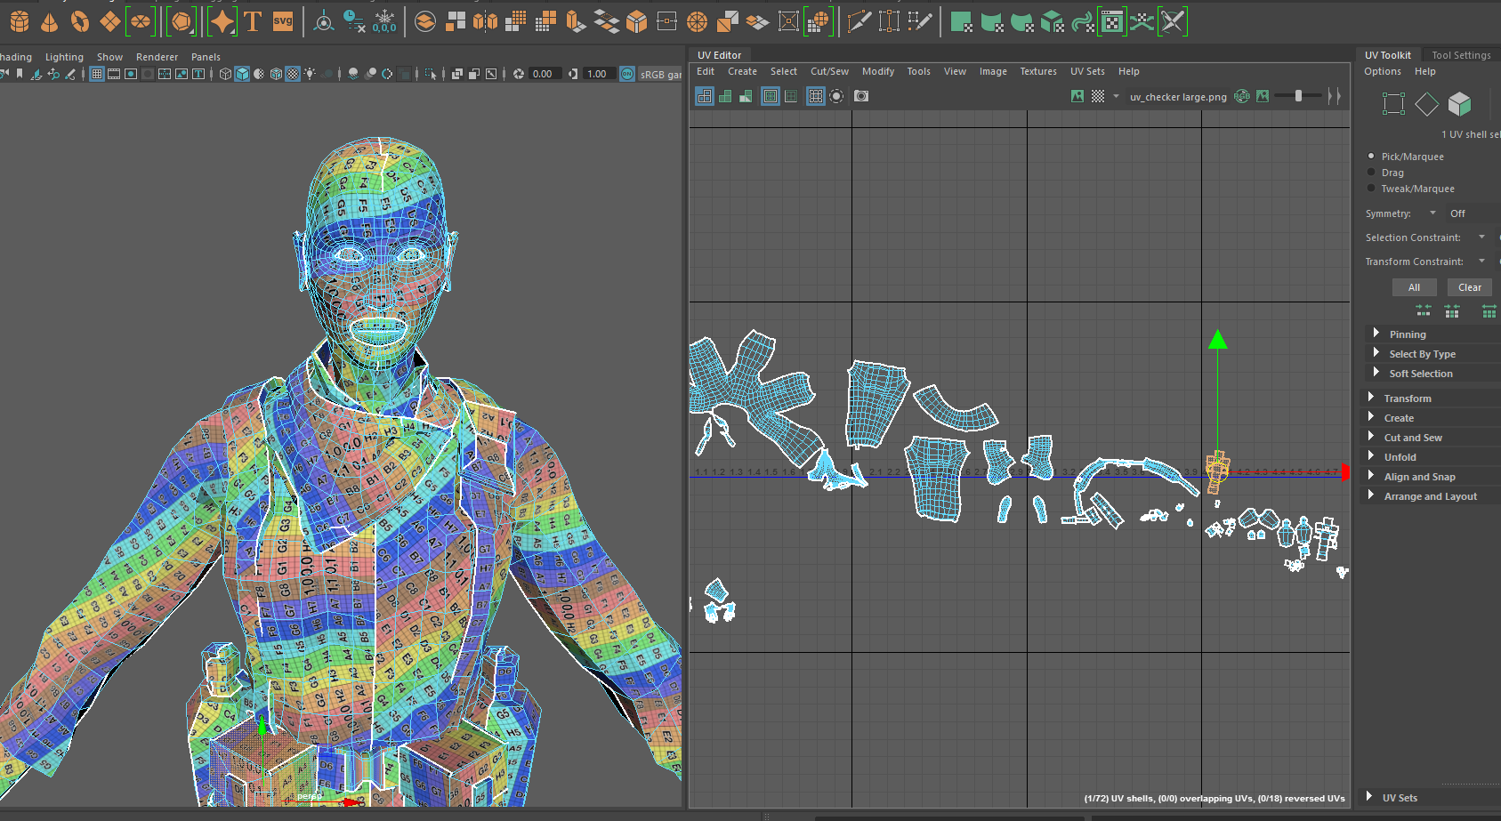The height and width of the screenshot is (821, 1501).
Task: Select the Pick/Marquee radio option
Action: (x=1370, y=157)
